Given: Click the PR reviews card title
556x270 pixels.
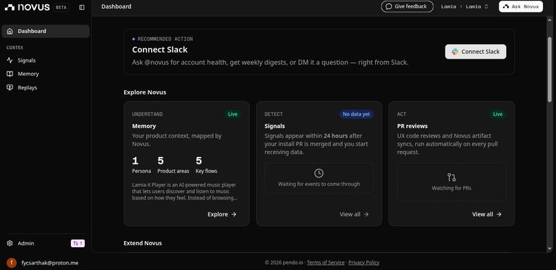Looking at the screenshot, I should [413, 126].
